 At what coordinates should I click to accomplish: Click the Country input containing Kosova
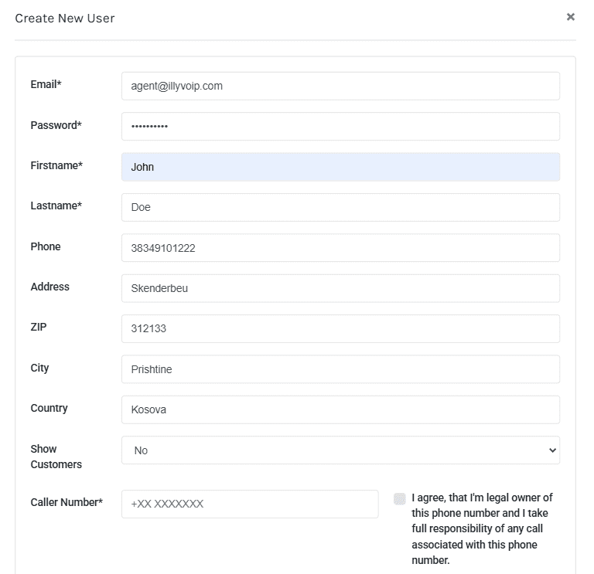pyautogui.click(x=340, y=409)
